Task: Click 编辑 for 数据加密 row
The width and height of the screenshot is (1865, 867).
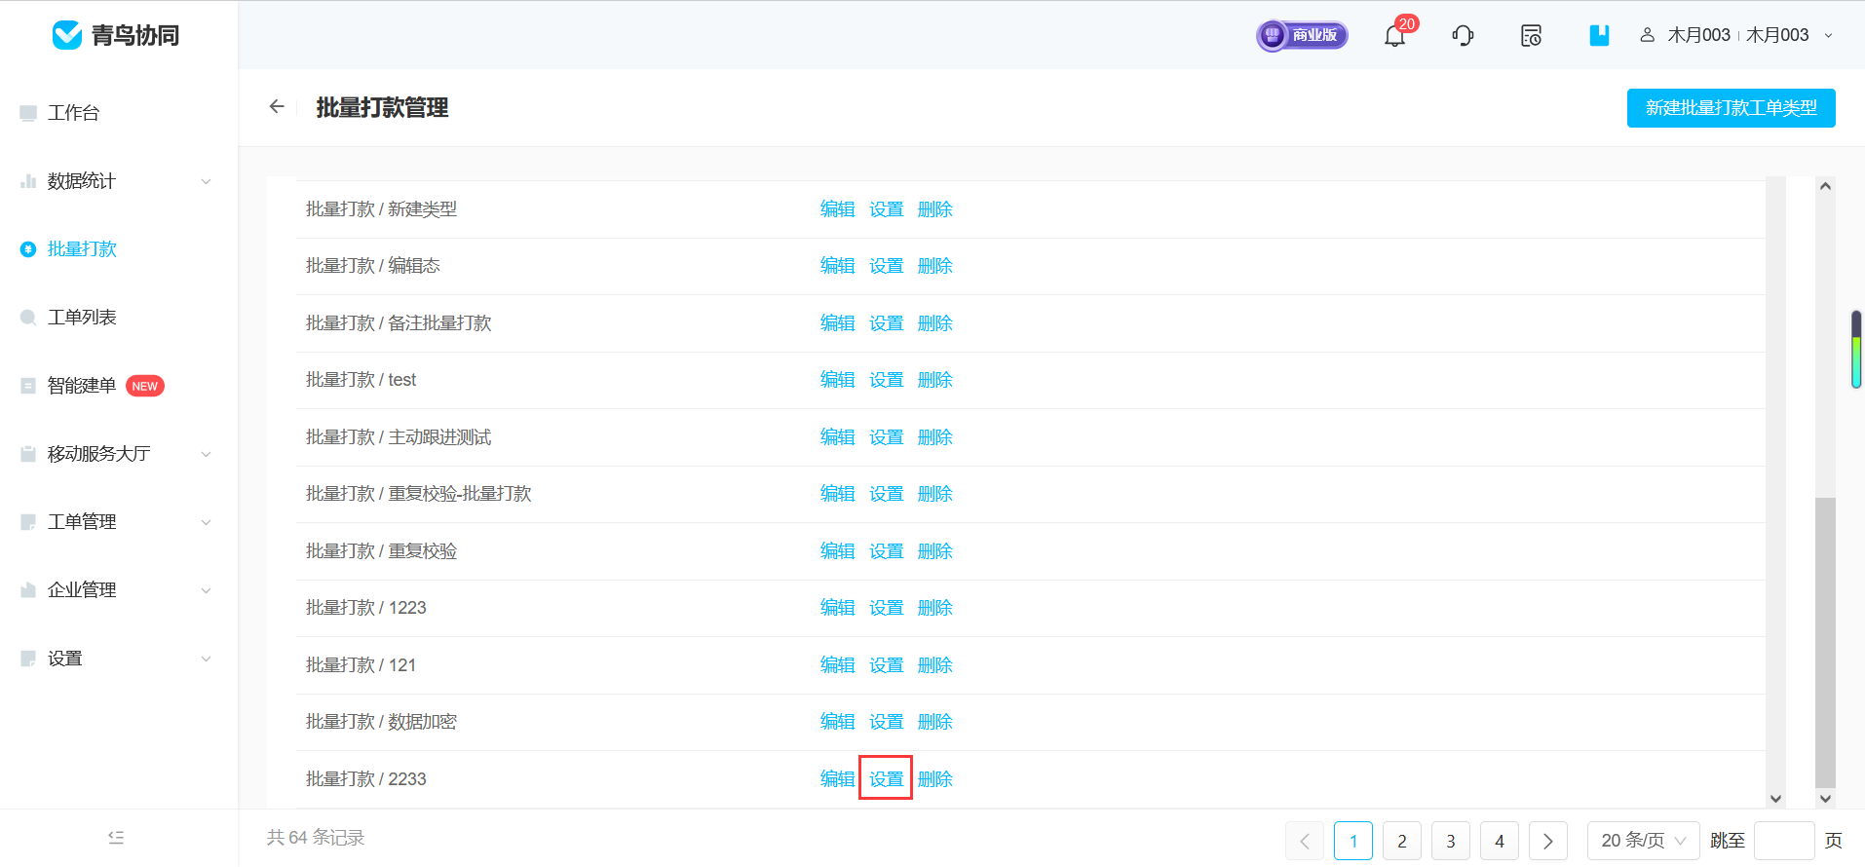Action: pyautogui.click(x=837, y=722)
